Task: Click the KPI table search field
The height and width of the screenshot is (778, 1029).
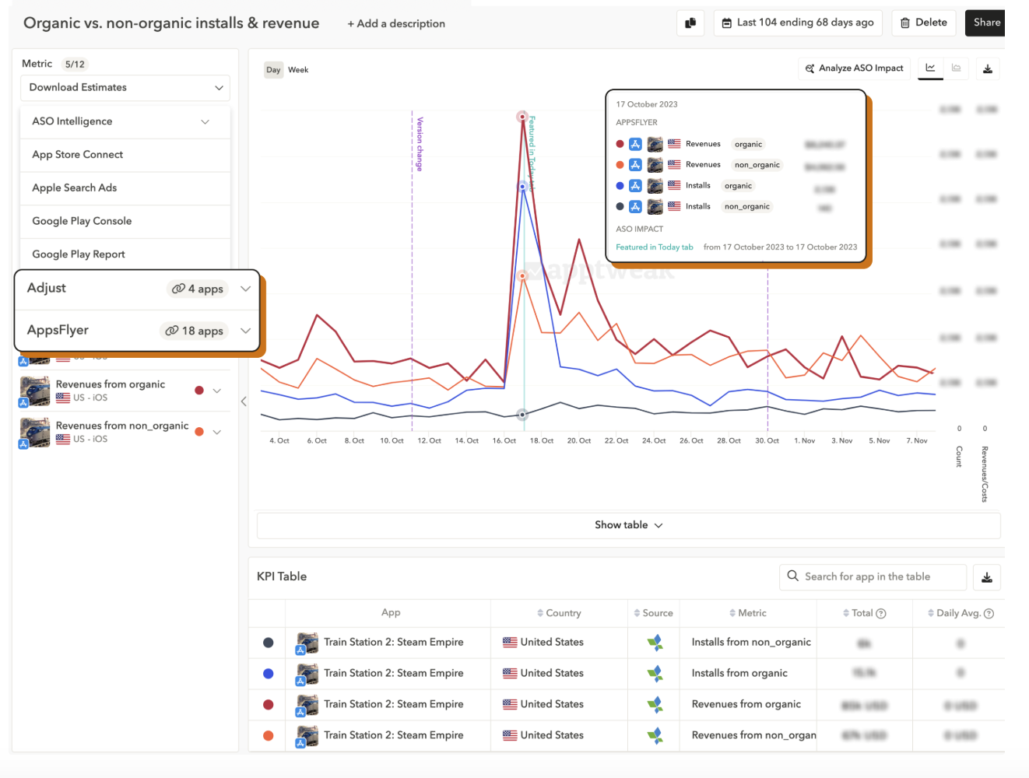Action: tap(873, 576)
